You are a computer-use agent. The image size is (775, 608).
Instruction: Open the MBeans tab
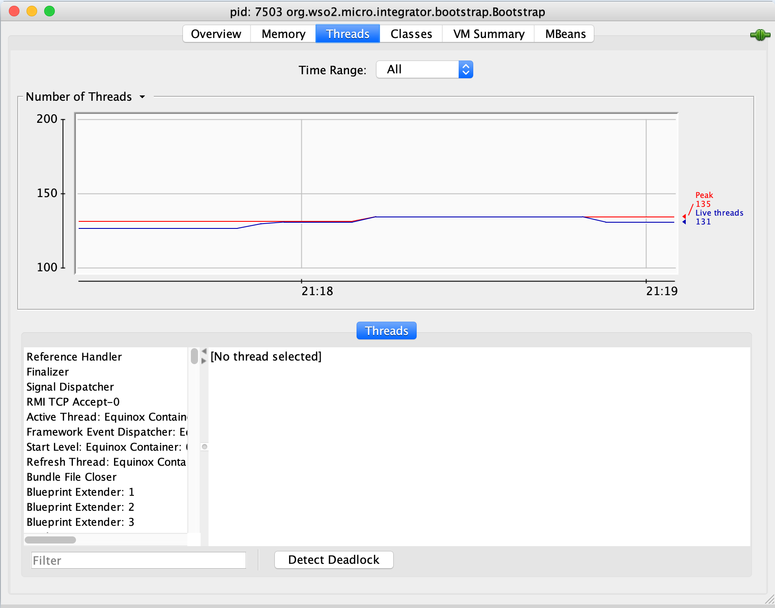[x=564, y=34]
